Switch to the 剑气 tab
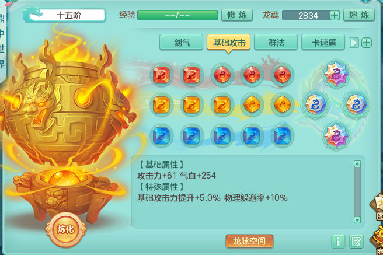 point(181,43)
